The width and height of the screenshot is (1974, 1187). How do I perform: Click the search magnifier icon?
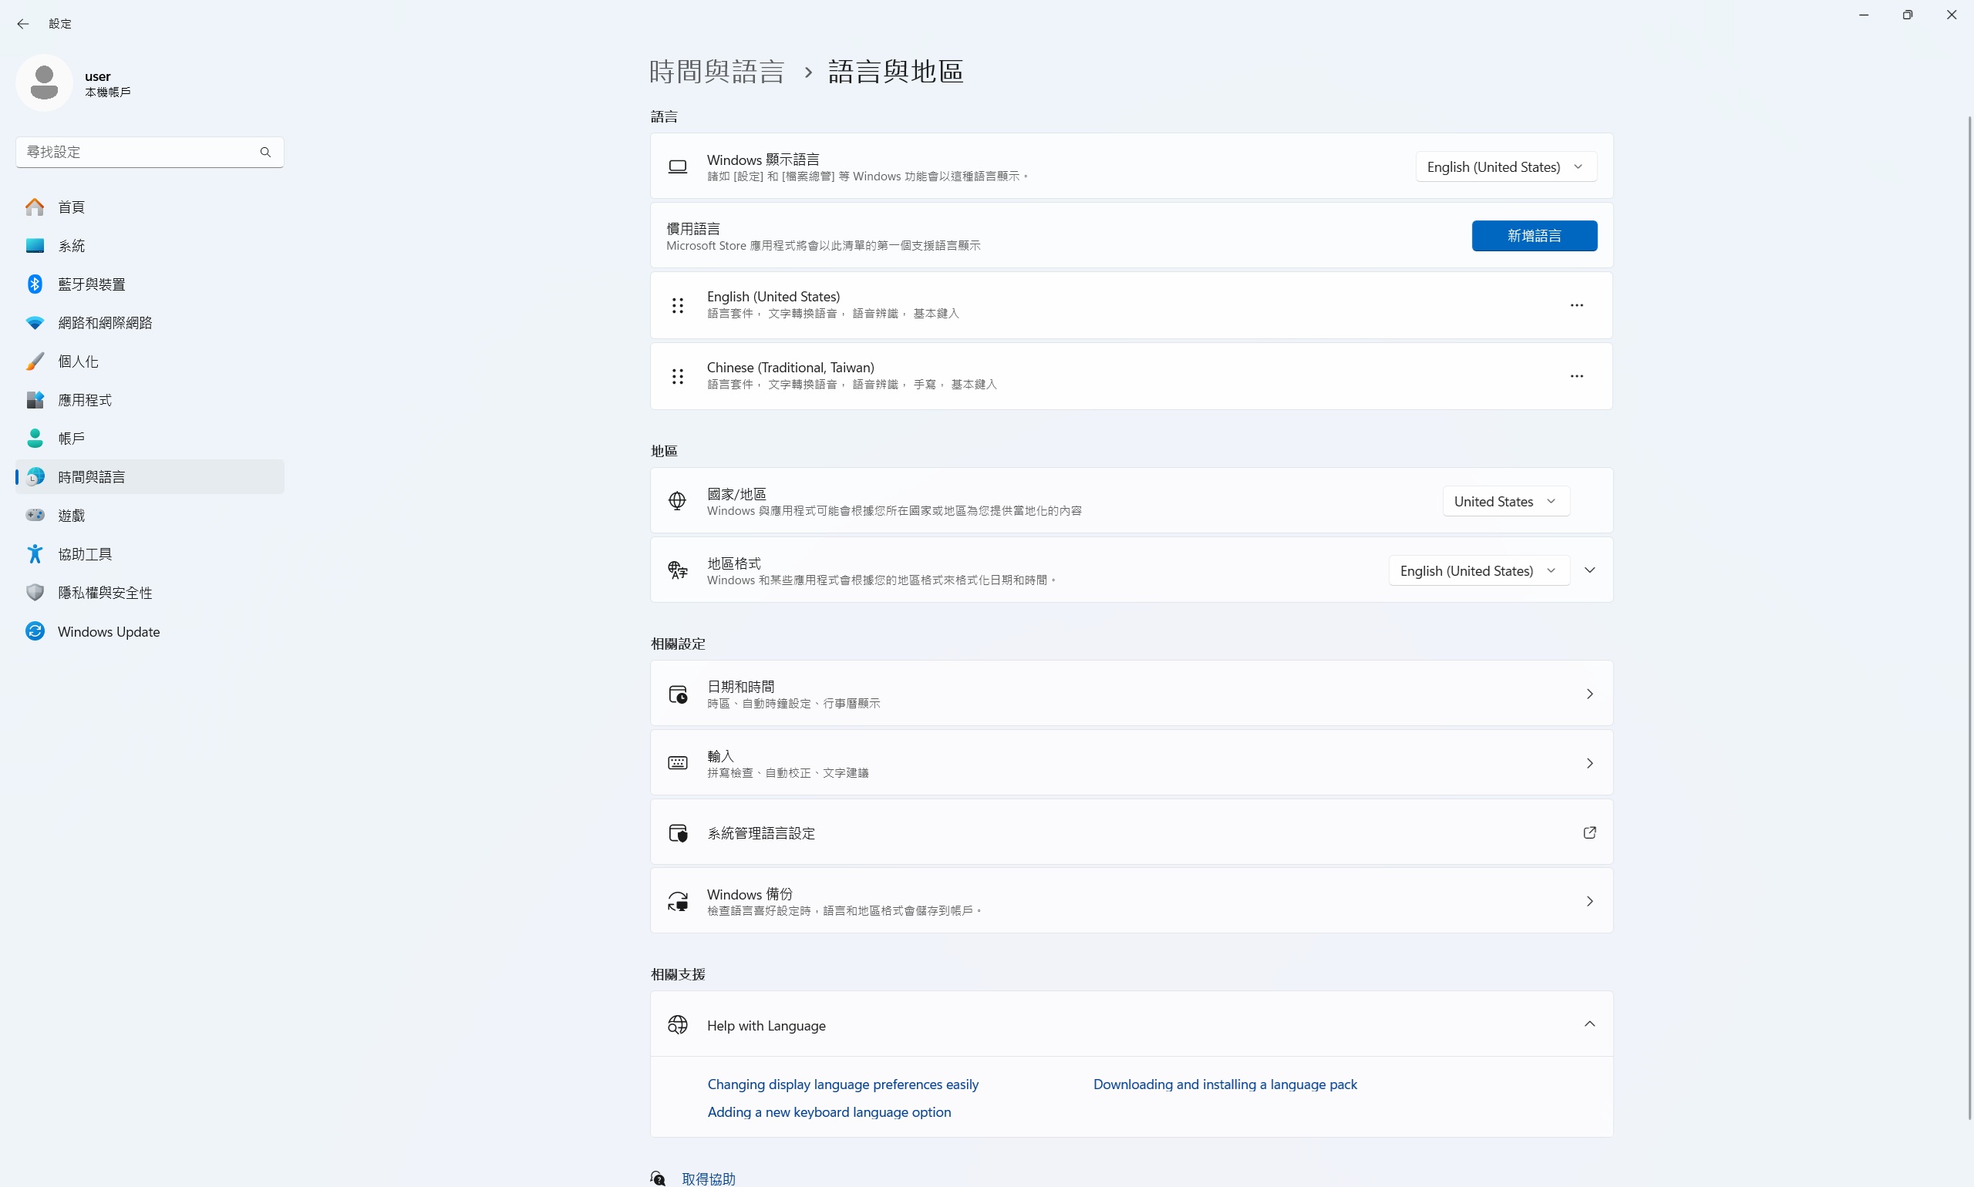click(264, 152)
